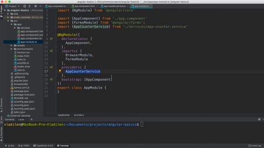
Task: Select .gitignore file
Action: coord(18,77)
